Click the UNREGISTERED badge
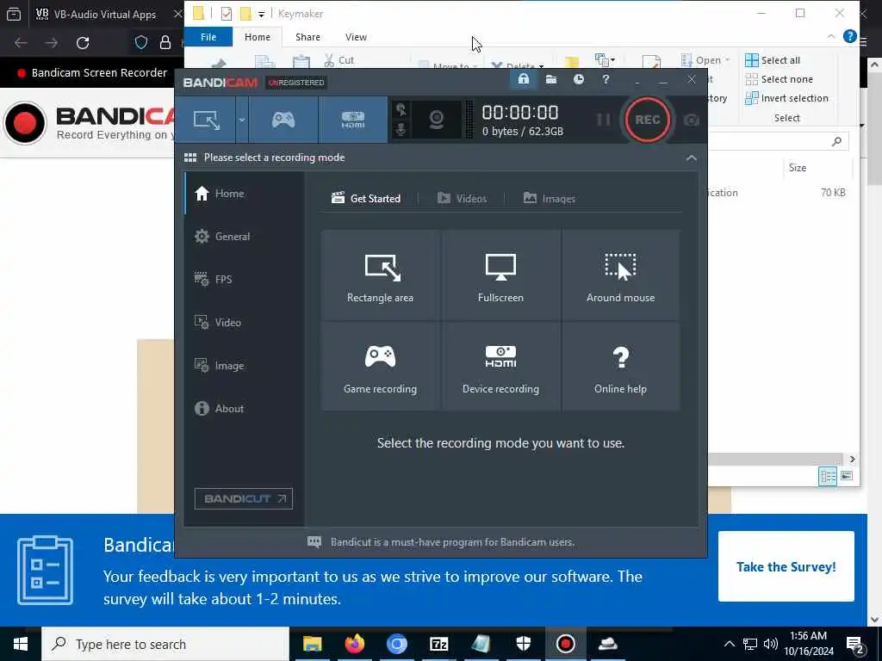The width and height of the screenshot is (882, 661). (x=296, y=83)
